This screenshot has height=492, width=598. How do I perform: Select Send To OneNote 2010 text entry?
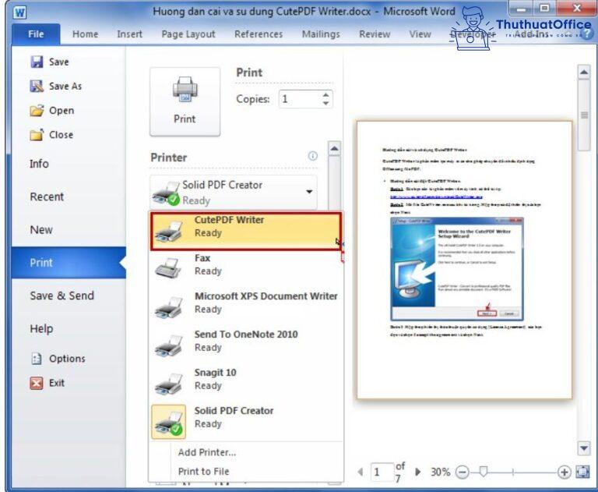pos(246,334)
